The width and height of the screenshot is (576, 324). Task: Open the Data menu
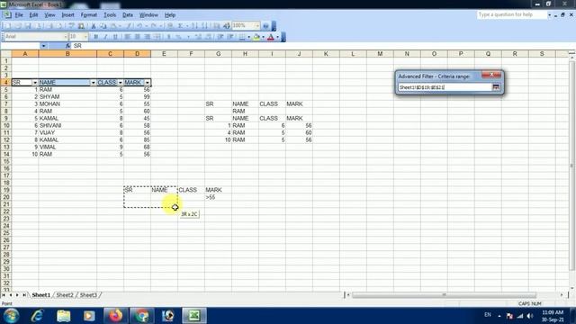pos(128,15)
